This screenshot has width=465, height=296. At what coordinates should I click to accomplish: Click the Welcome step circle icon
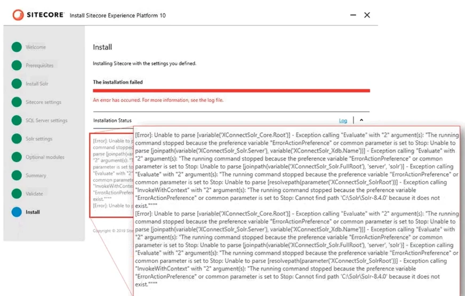tap(17, 47)
